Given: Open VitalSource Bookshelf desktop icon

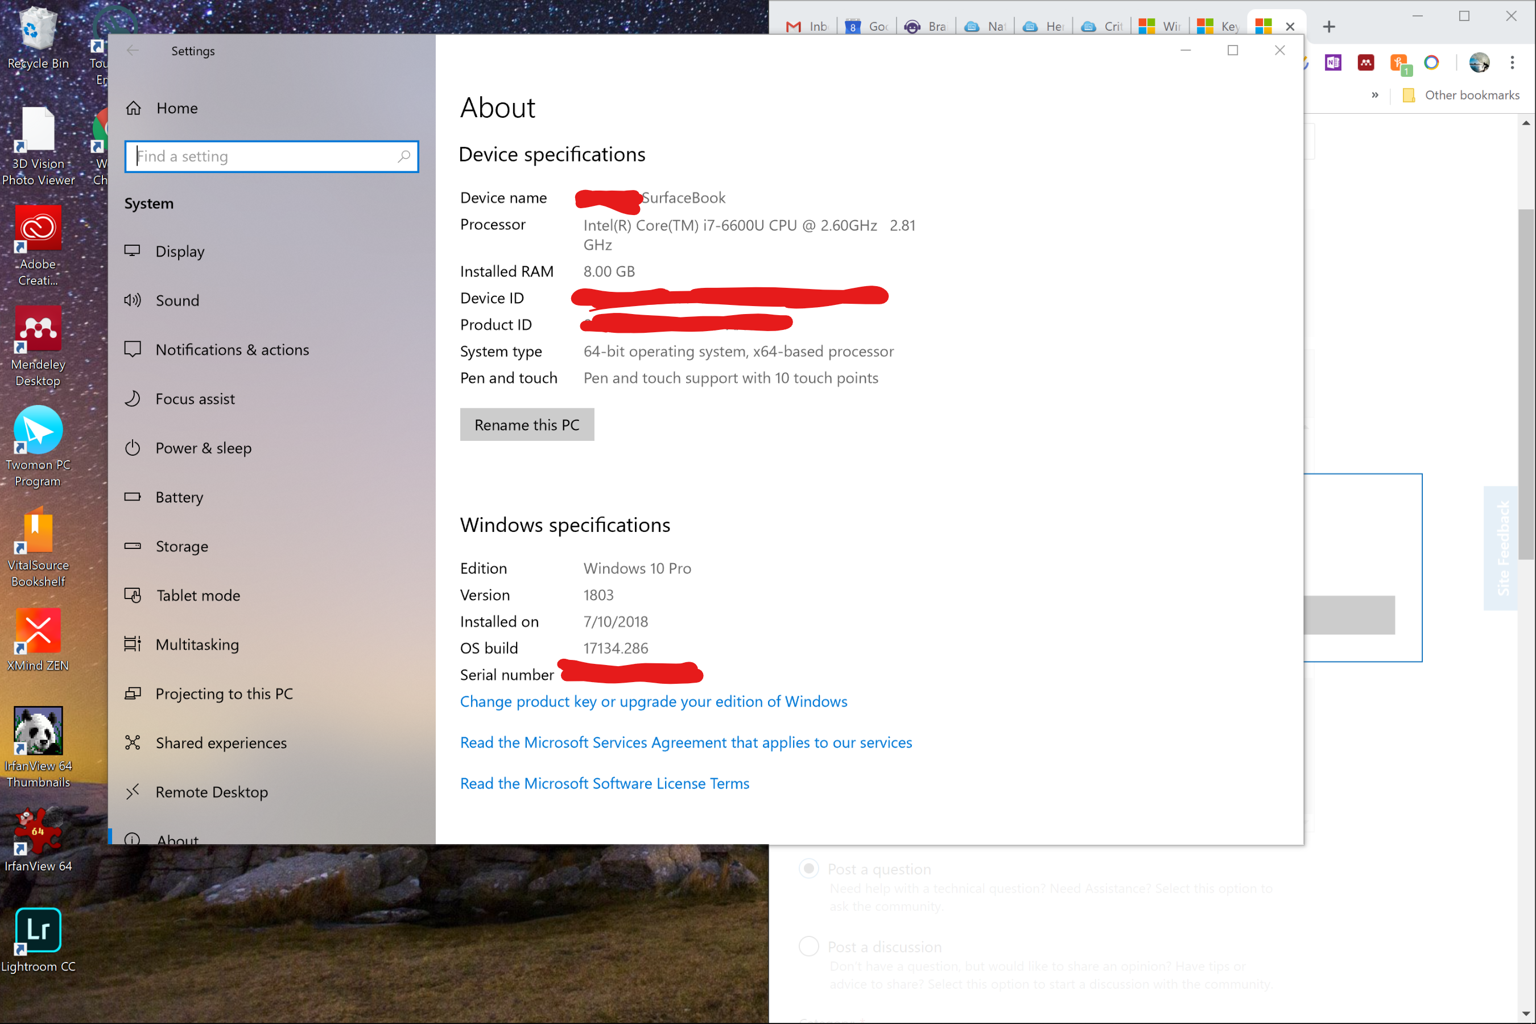Looking at the screenshot, I should (x=38, y=530).
